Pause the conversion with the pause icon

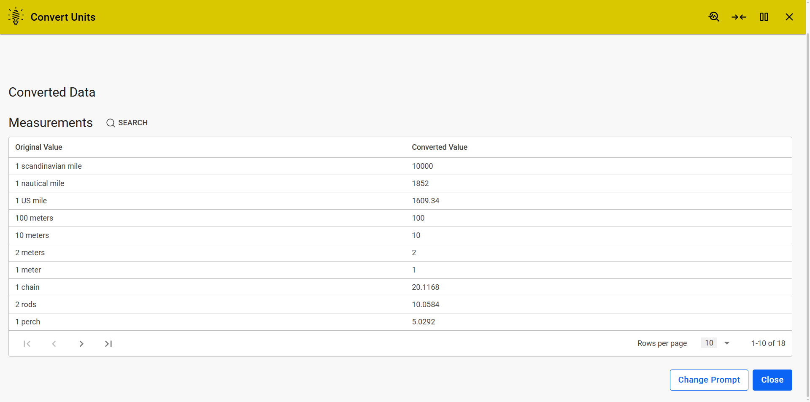click(x=764, y=17)
